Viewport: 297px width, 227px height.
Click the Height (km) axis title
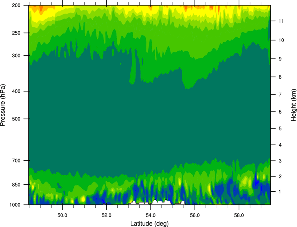[294, 105]
